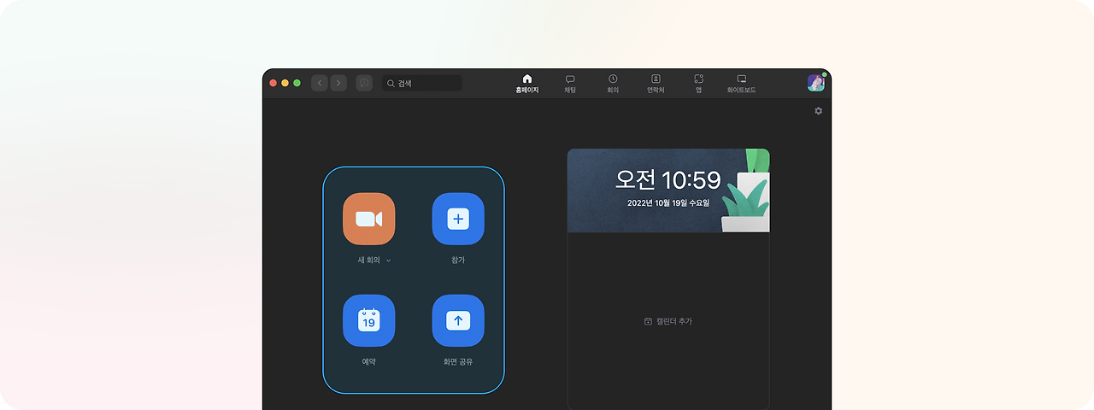Click the date text 2022년 10월 19일 수요일
1094x410 pixels.
click(668, 203)
